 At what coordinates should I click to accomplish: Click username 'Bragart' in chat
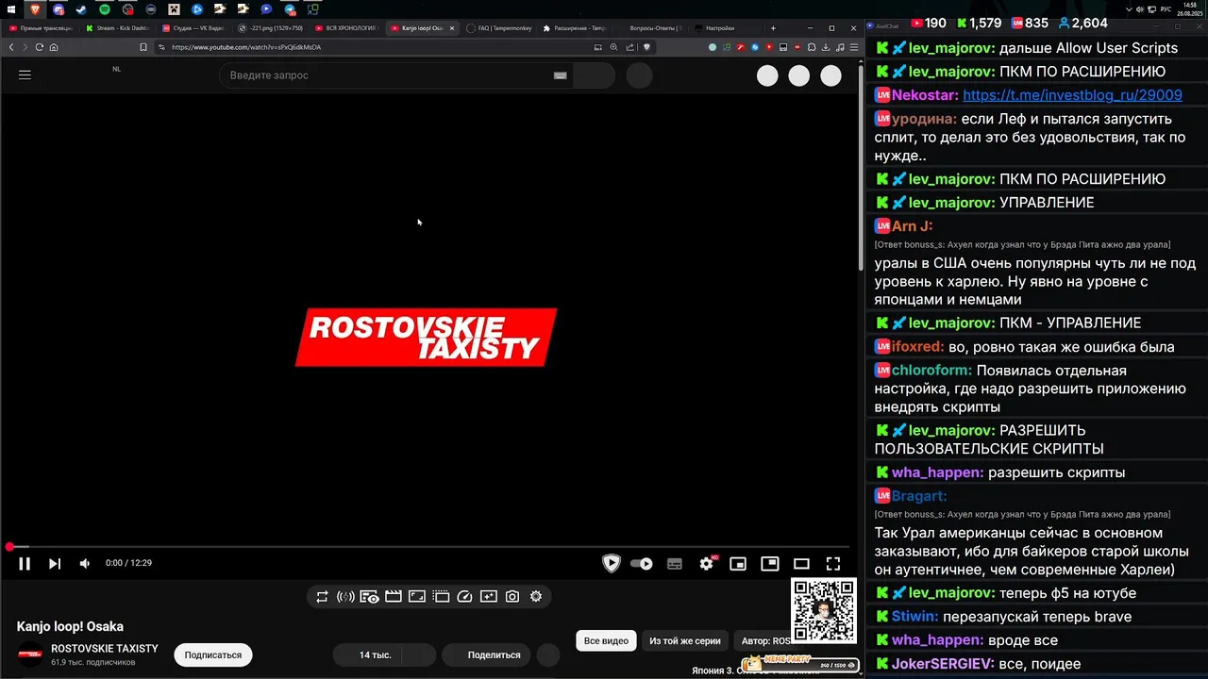click(919, 496)
